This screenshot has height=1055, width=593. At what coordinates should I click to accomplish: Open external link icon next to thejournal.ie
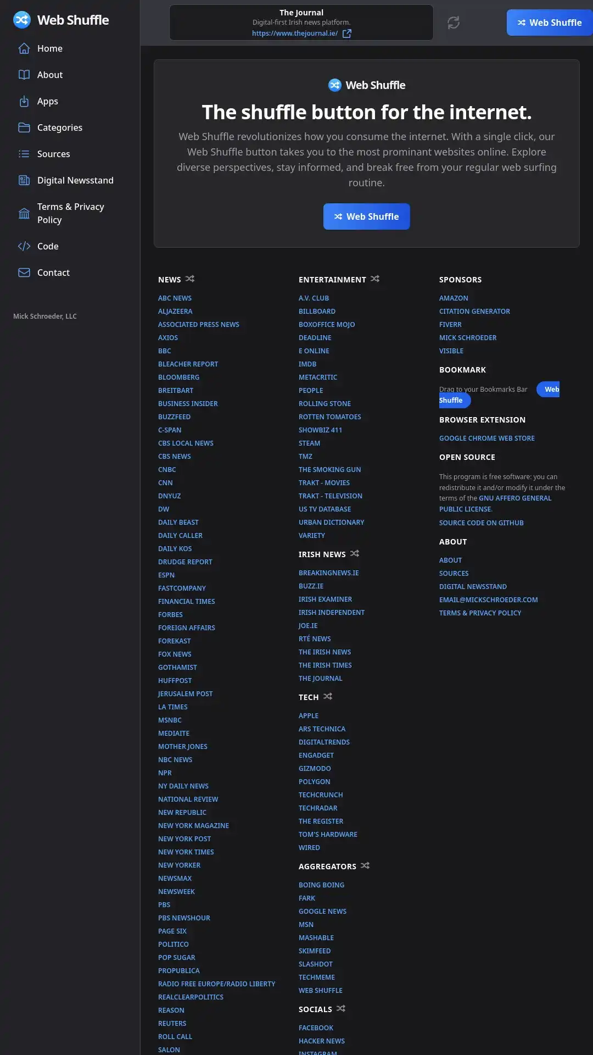point(347,34)
